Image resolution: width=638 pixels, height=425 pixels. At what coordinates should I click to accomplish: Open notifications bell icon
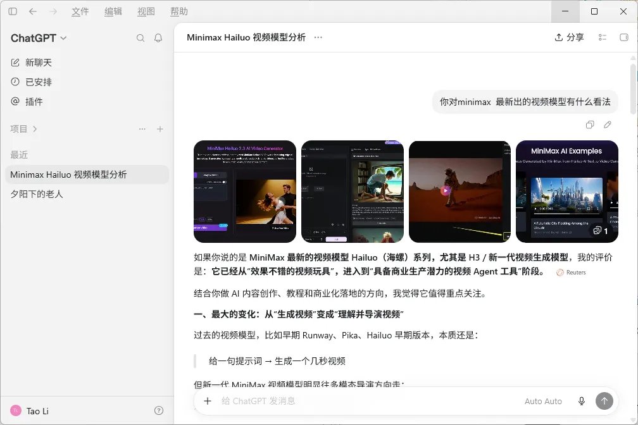[x=158, y=38]
